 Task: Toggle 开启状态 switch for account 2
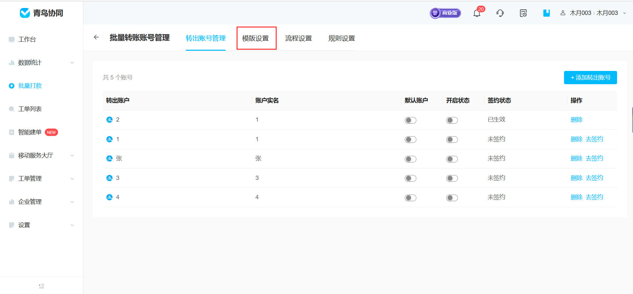click(452, 120)
